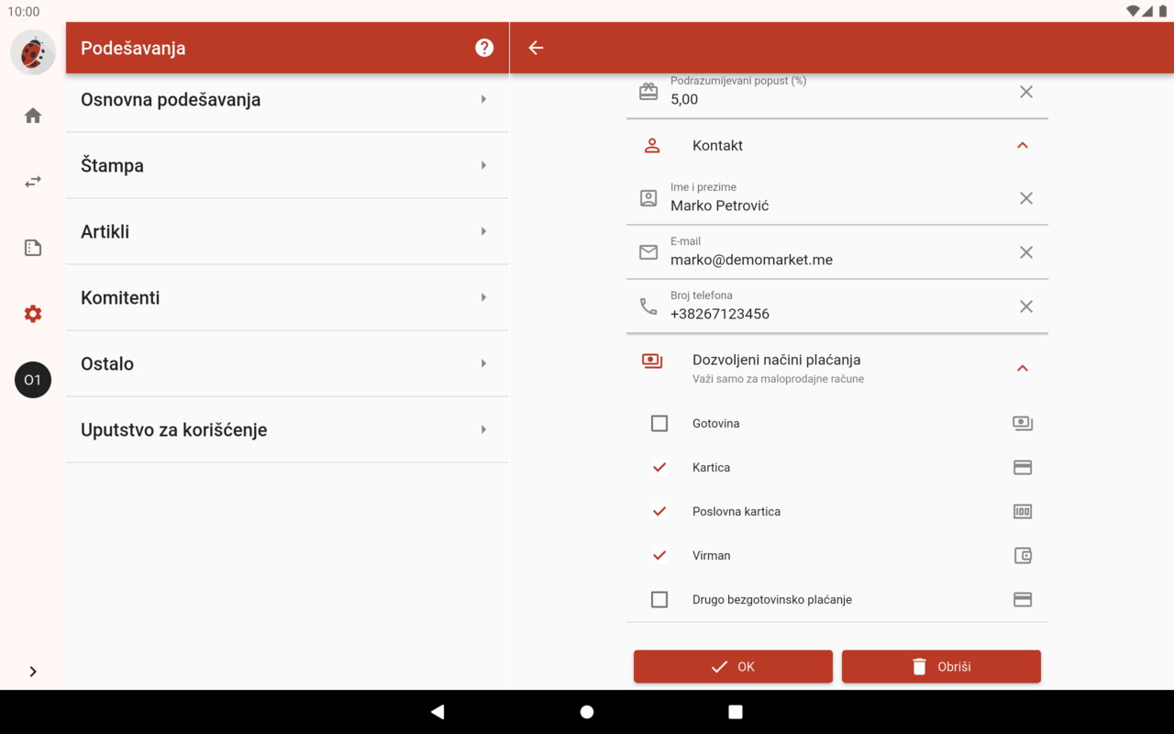Image resolution: width=1174 pixels, height=734 pixels.
Task: Open the settings gear in sidebar
Action: point(33,314)
